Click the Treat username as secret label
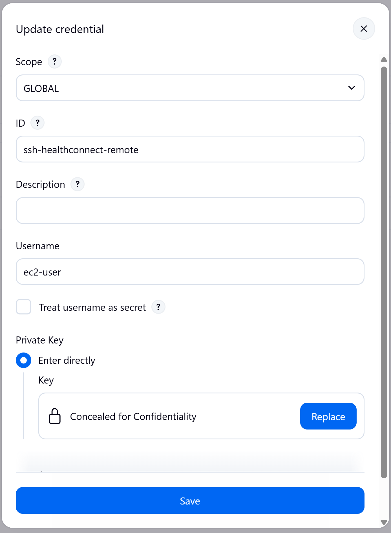 (92, 307)
